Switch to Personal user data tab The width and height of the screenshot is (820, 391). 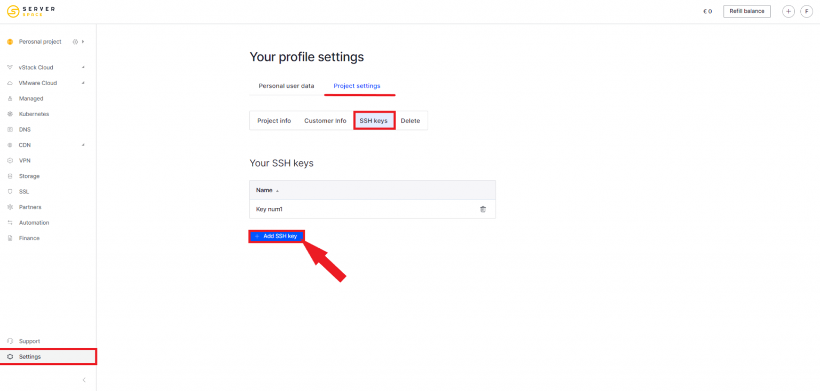286,86
